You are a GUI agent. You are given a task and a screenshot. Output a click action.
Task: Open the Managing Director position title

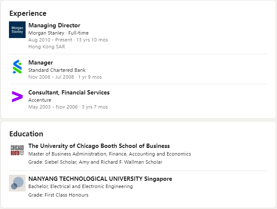click(x=54, y=26)
